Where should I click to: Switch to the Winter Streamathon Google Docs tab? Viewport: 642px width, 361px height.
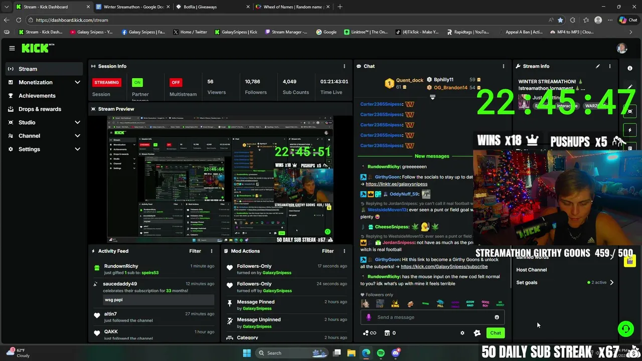pos(133,7)
